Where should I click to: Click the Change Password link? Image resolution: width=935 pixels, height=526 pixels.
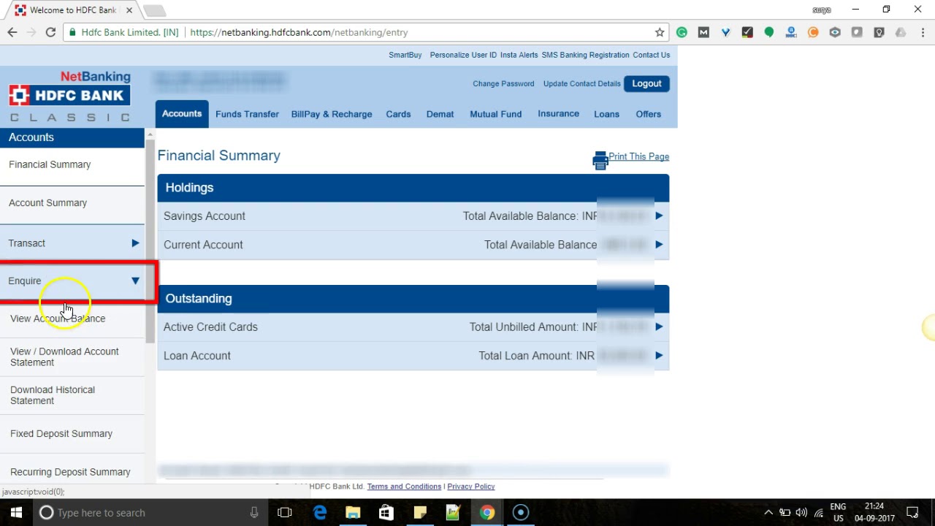pos(503,83)
